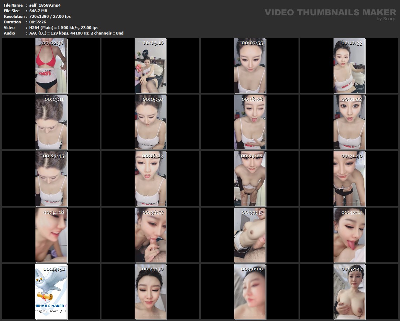Click the 'by Scorp' credit text

[x=386, y=19]
